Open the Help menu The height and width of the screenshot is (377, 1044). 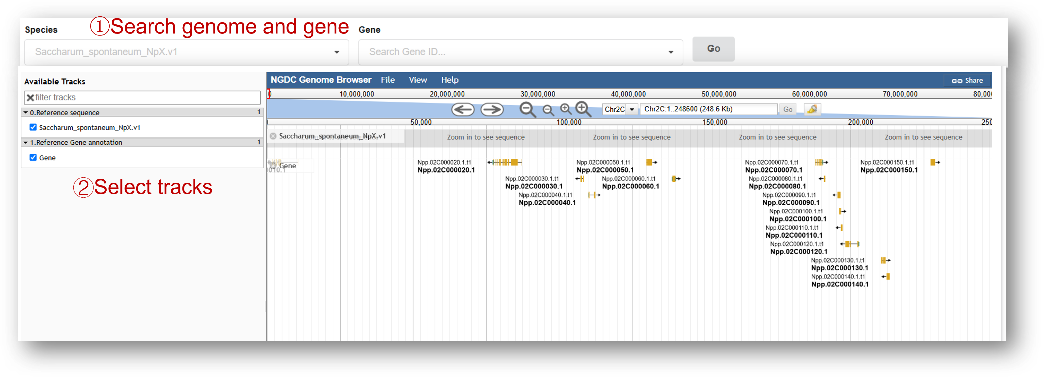tap(450, 80)
